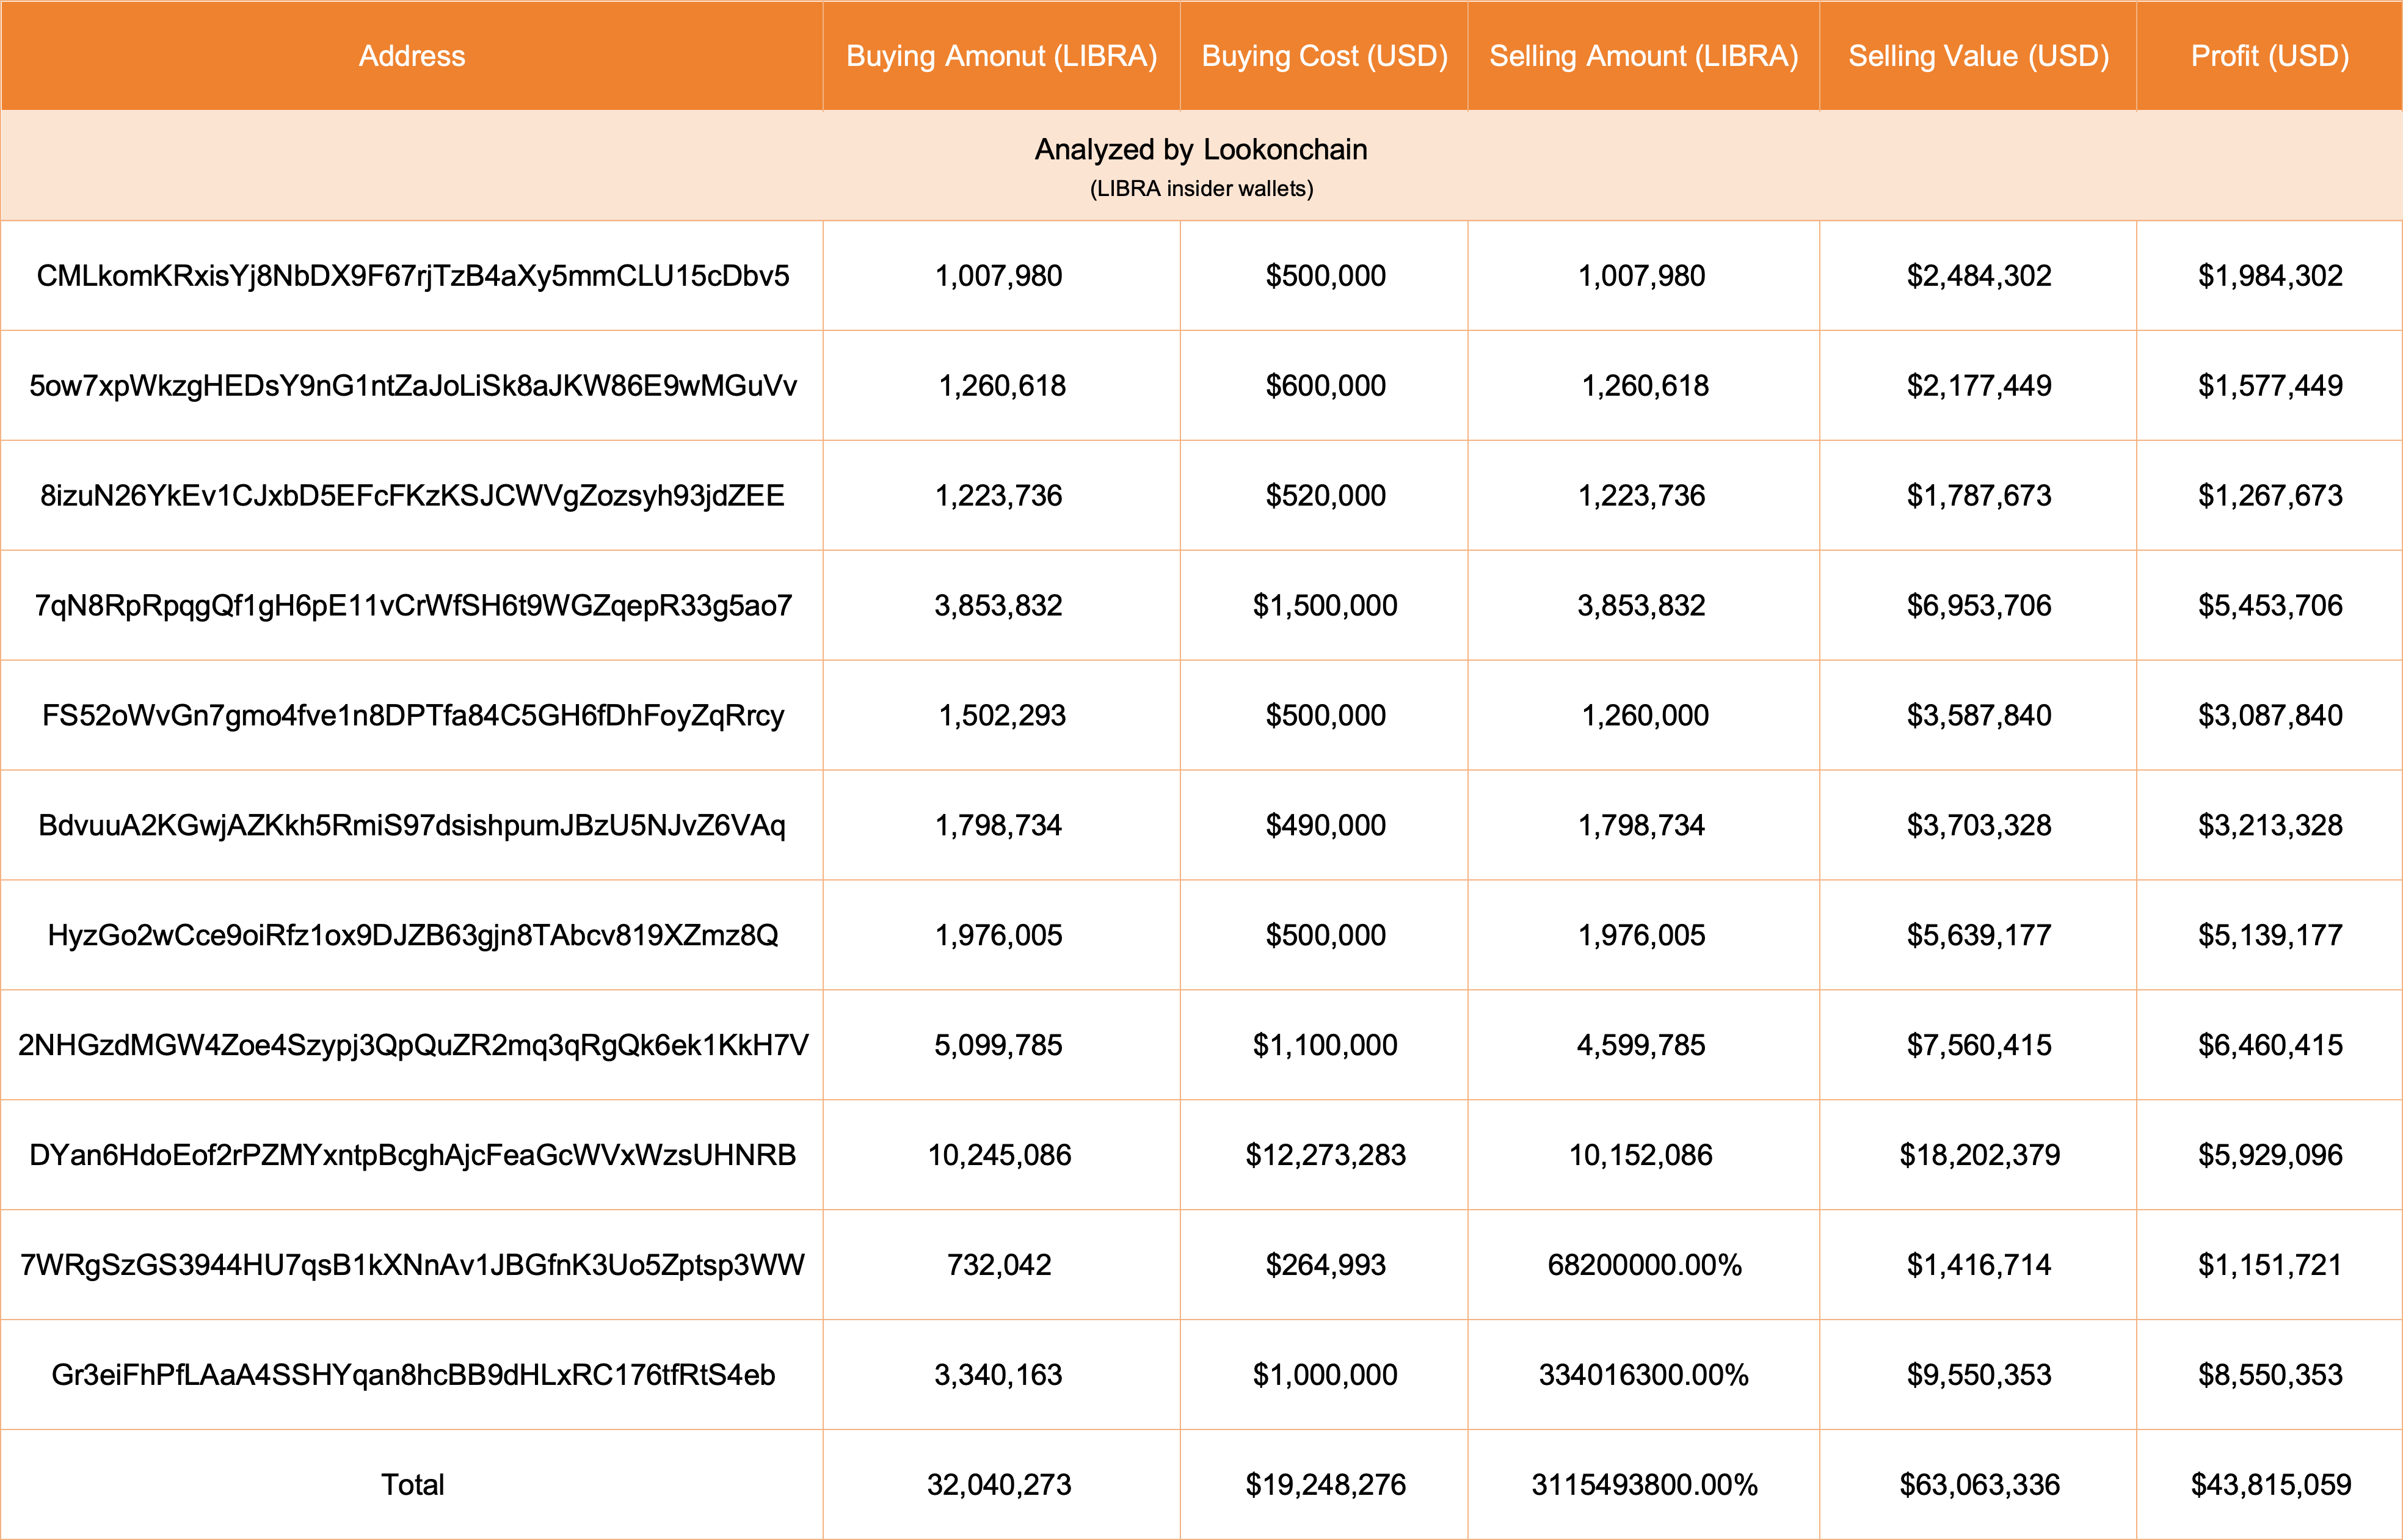The width and height of the screenshot is (2403, 1540).
Task: Select address starting with HyzGo2wCce9
Action: click(412, 936)
